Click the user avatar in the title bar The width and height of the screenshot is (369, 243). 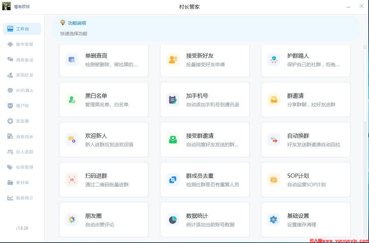(x=6, y=6)
